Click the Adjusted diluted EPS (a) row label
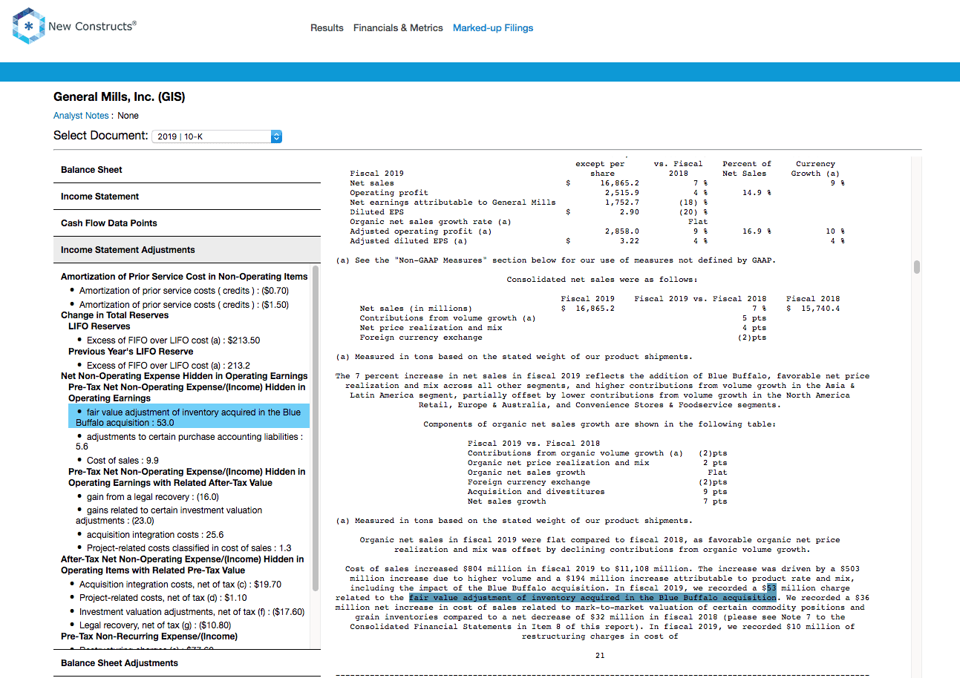 [x=409, y=241]
